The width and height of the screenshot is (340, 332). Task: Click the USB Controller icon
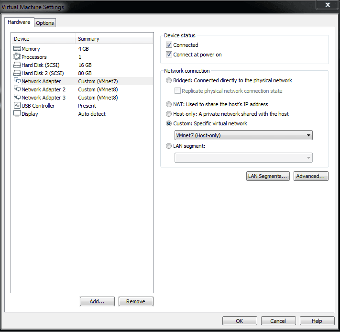tap(17, 106)
